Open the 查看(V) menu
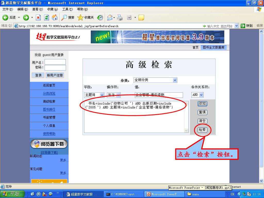Viewport: 264px width, 198px height. point(38,9)
